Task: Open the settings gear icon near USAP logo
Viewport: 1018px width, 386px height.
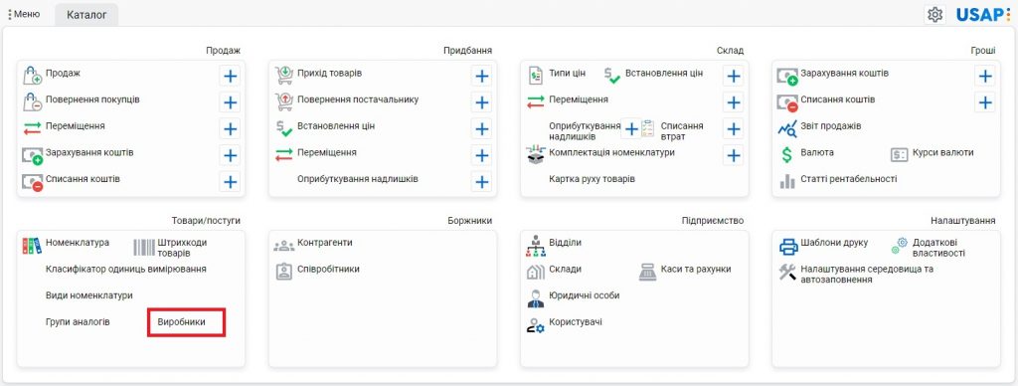Action: (x=934, y=14)
